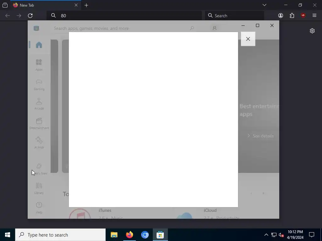The height and width of the screenshot is (241, 322).
Task: Open What's New in Store sidebar
Action: pyautogui.click(x=39, y=169)
